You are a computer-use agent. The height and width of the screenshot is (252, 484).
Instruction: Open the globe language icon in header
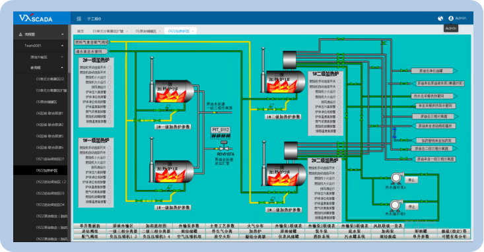(x=440, y=18)
